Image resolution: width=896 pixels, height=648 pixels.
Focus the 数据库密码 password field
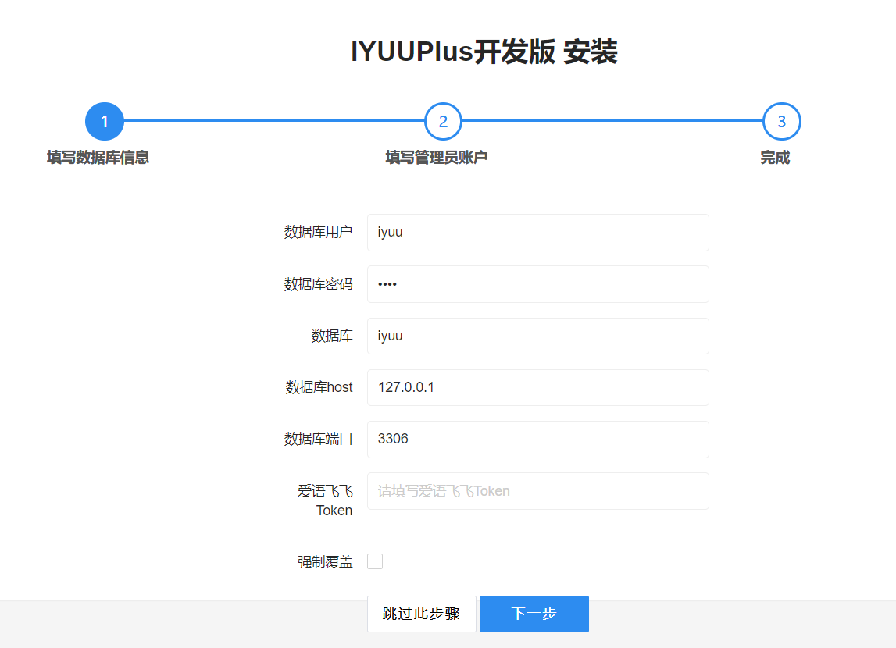537,284
